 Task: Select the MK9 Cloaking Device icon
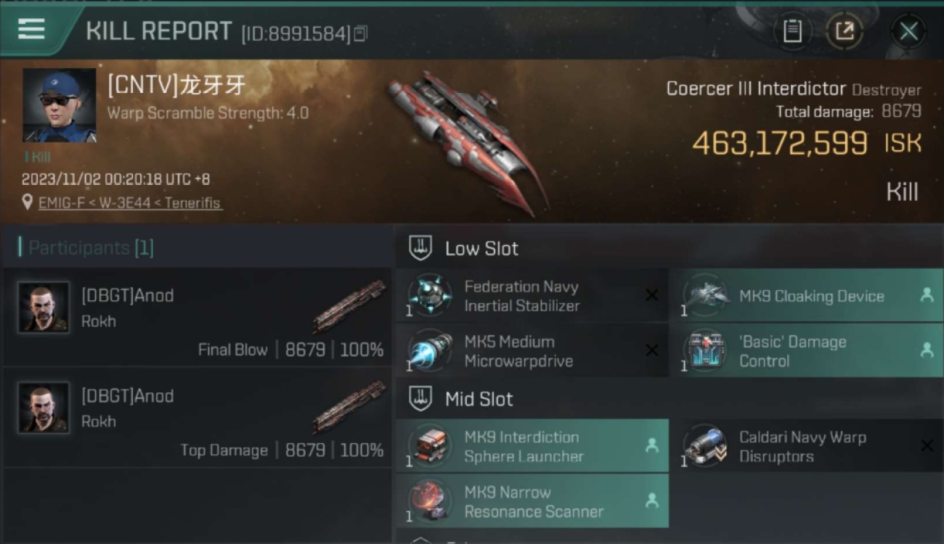(706, 294)
